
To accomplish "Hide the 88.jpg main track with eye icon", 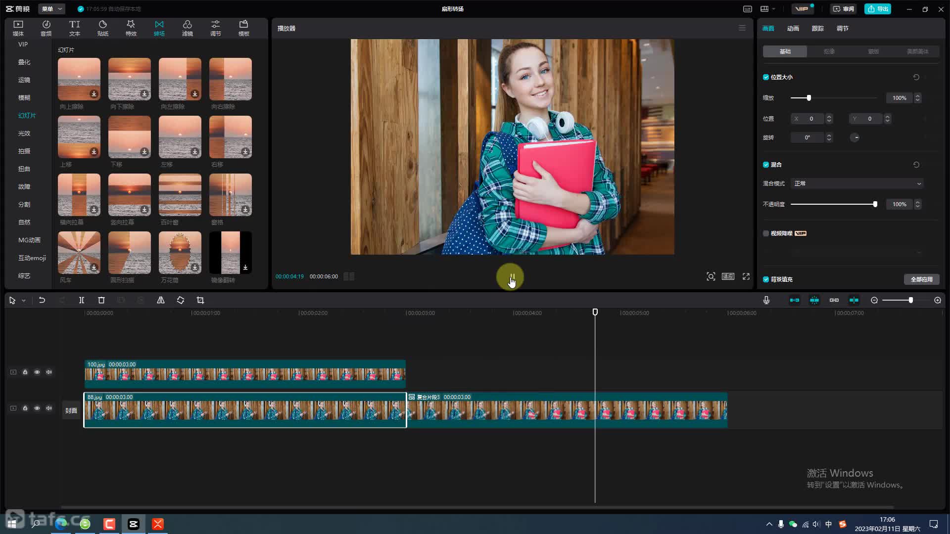I will [37, 408].
